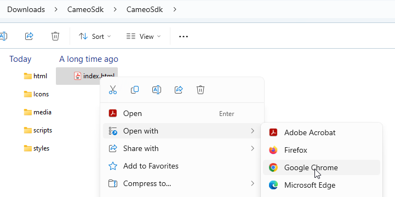Screen dimensions: 395x197
Task: Click the Copy icon in context menu
Action: pos(135,90)
